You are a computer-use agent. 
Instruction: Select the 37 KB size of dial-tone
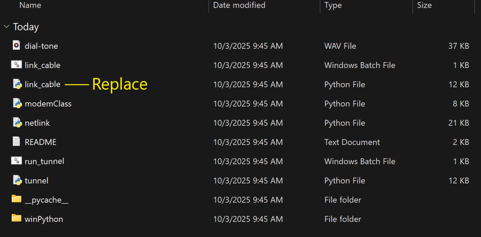(x=458, y=46)
